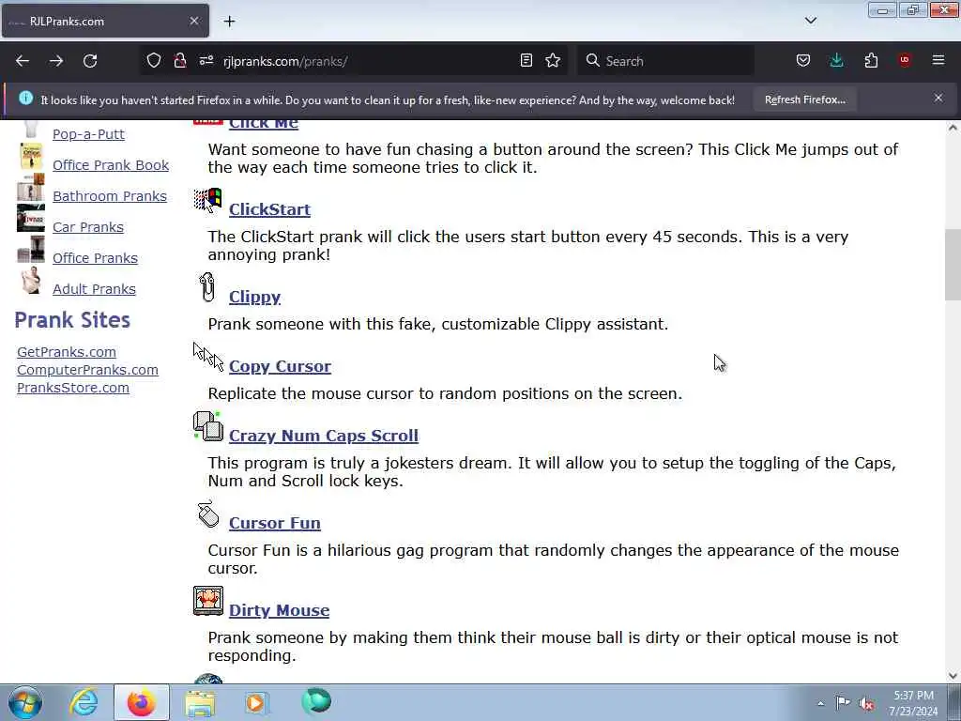Go back to the previous page
Screen dimensions: 961x721
23,61
